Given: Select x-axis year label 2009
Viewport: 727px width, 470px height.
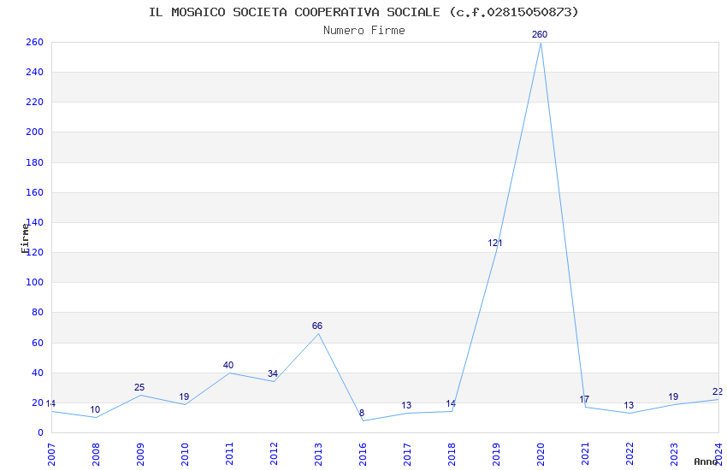Looking at the screenshot, I should click(140, 455).
